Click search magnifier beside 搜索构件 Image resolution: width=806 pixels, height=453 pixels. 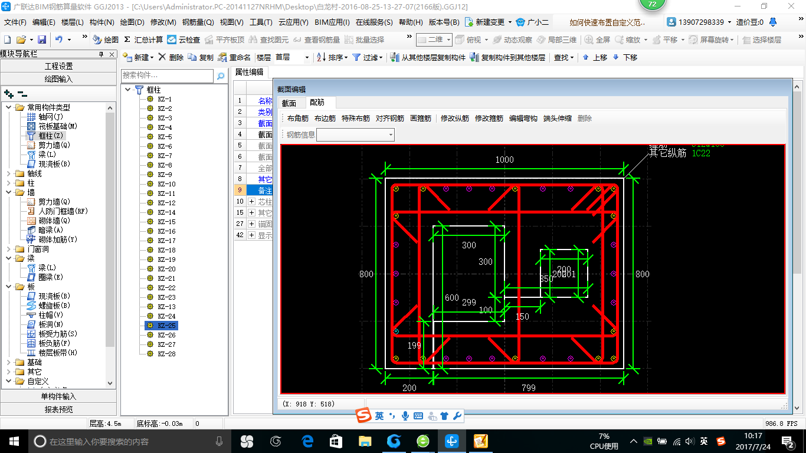point(221,76)
